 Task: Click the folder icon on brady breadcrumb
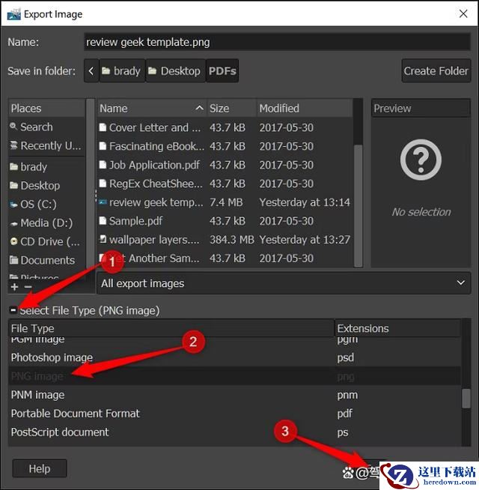coord(106,71)
